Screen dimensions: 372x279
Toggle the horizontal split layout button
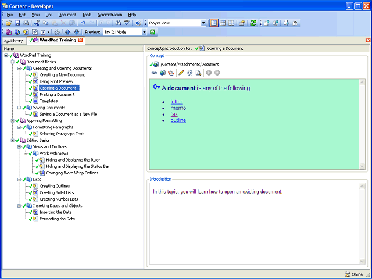(223, 23)
